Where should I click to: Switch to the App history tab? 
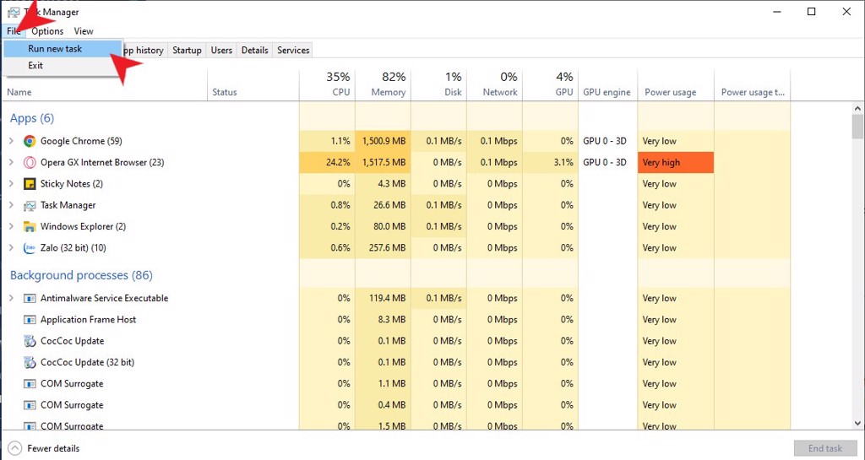coord(144,50)
